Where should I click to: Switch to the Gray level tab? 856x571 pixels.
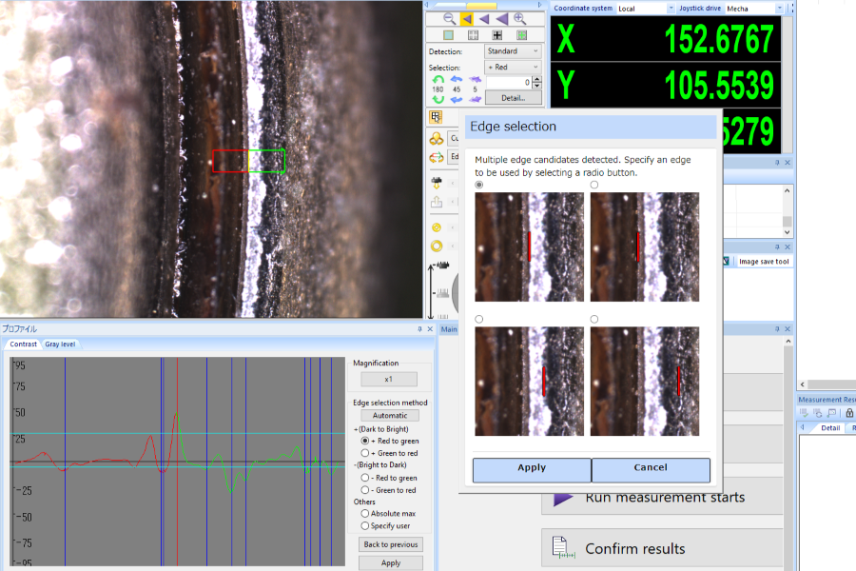click(60, 344)
